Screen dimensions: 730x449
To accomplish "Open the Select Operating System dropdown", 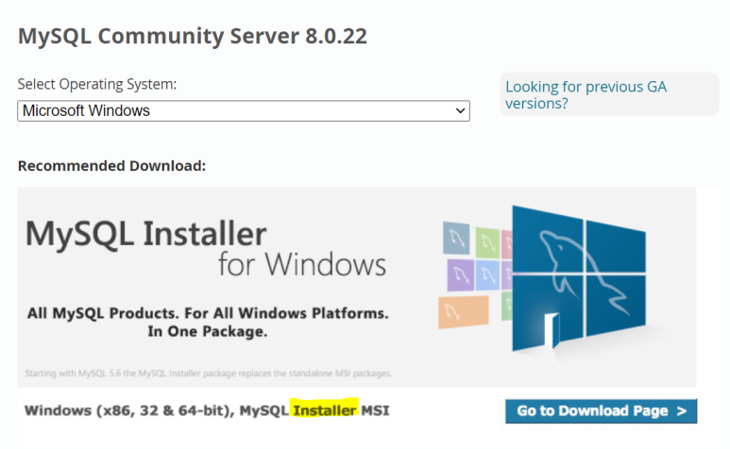I will tap(244, 111).
